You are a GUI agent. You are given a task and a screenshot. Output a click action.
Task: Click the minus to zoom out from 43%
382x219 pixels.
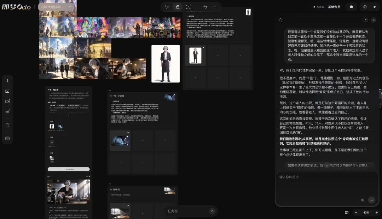click(x=356, y=212)
